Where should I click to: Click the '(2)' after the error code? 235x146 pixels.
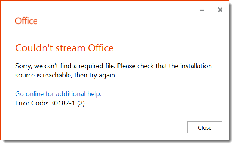pyautogui.click(x=81, y=103)
